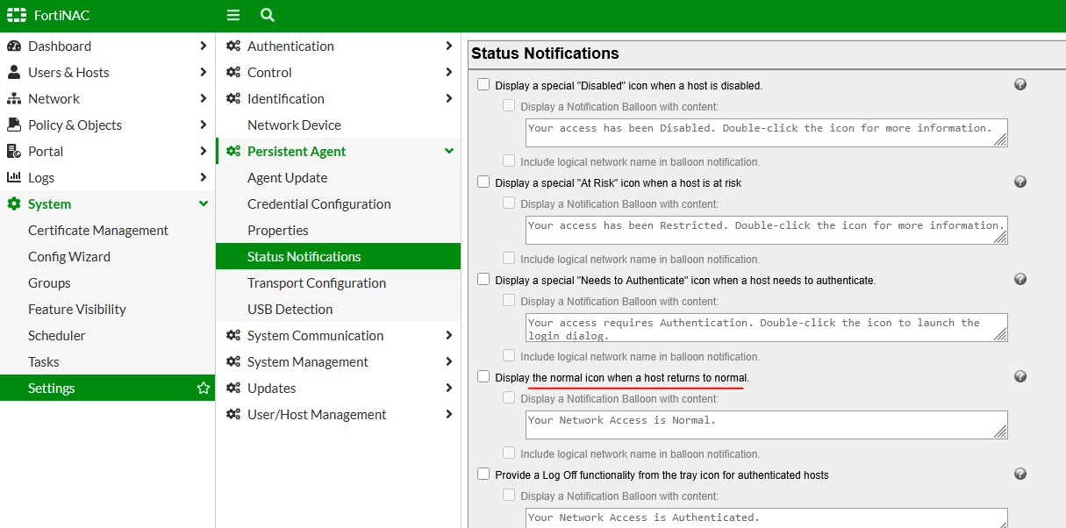Expand the Identification settings chevron
Image resolution: width=1066 pixels, height=528 pixels.
pos(449,98)
